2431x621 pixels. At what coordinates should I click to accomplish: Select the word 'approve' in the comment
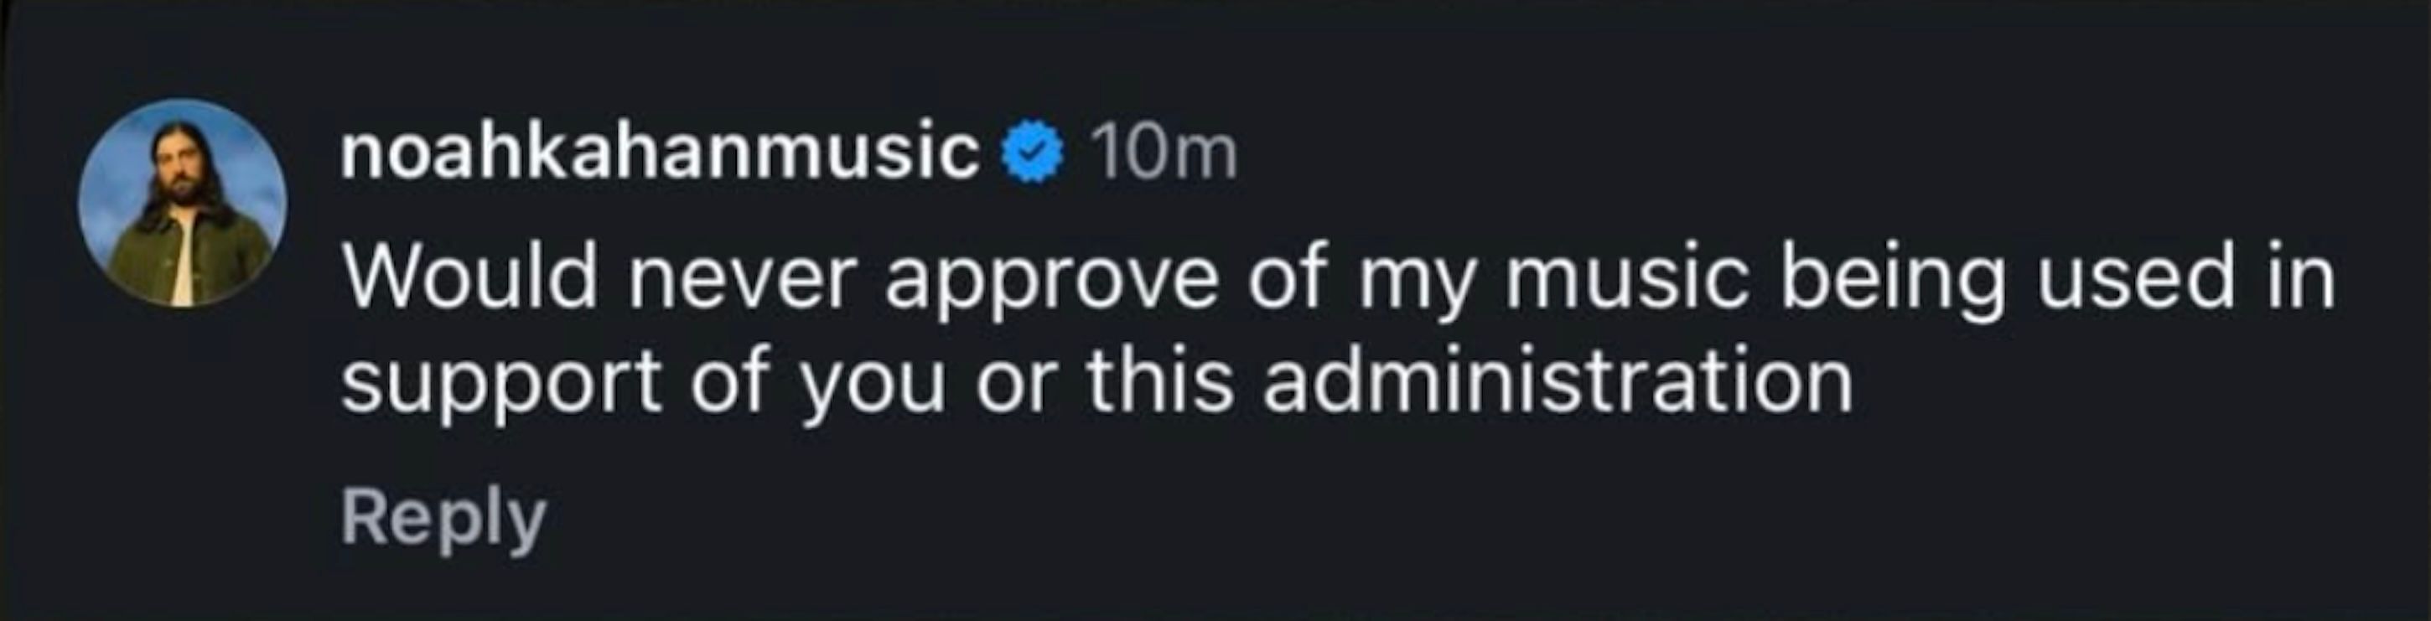(x=1052, y=285)
